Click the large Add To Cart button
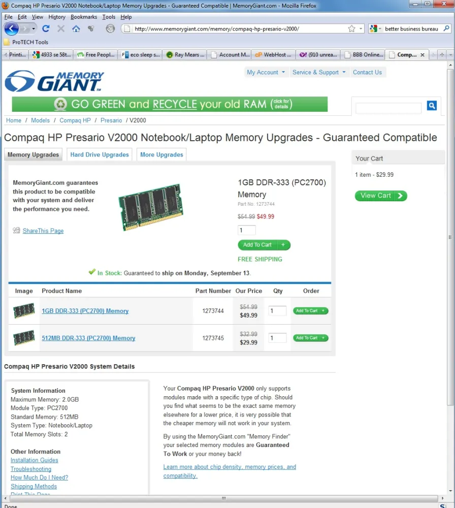455x508 pixels. tap(264, 245)
